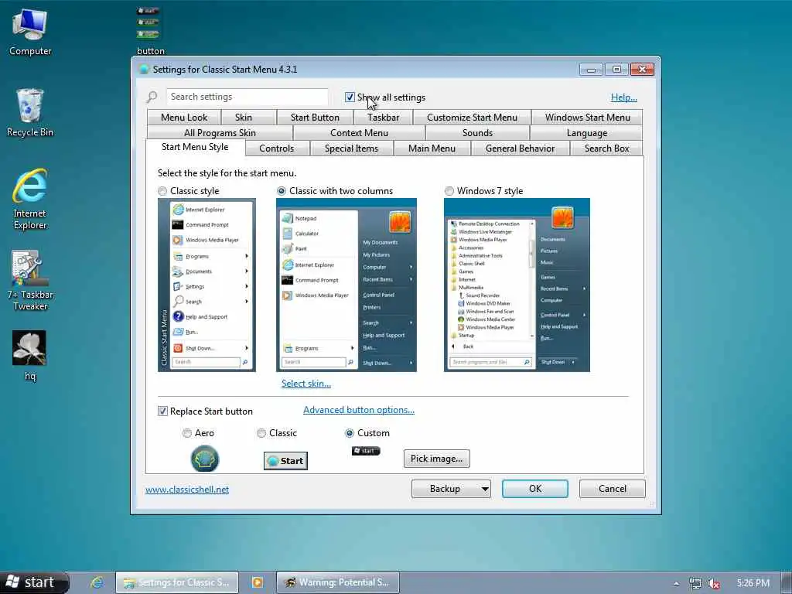
Task: Switch to the Controls tab
Action: coord(276,148)
